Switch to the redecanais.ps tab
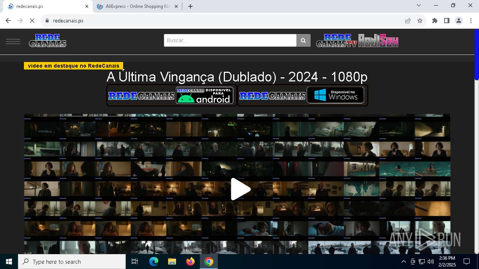 click(47, 6)
